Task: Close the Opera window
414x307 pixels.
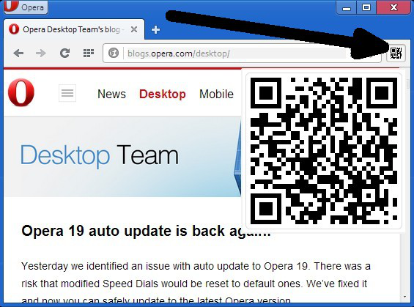Action: pyautogui.click(x=394, y=7)
